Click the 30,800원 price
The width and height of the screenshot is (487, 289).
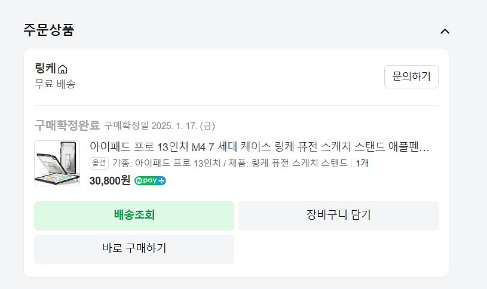click(x=109, y=180)
